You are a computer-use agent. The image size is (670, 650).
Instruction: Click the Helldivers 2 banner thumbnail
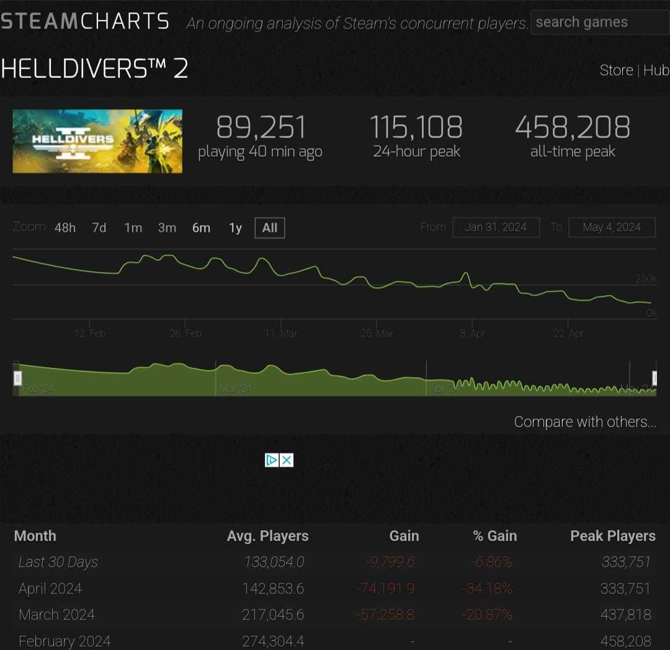[x=97, y=141]
